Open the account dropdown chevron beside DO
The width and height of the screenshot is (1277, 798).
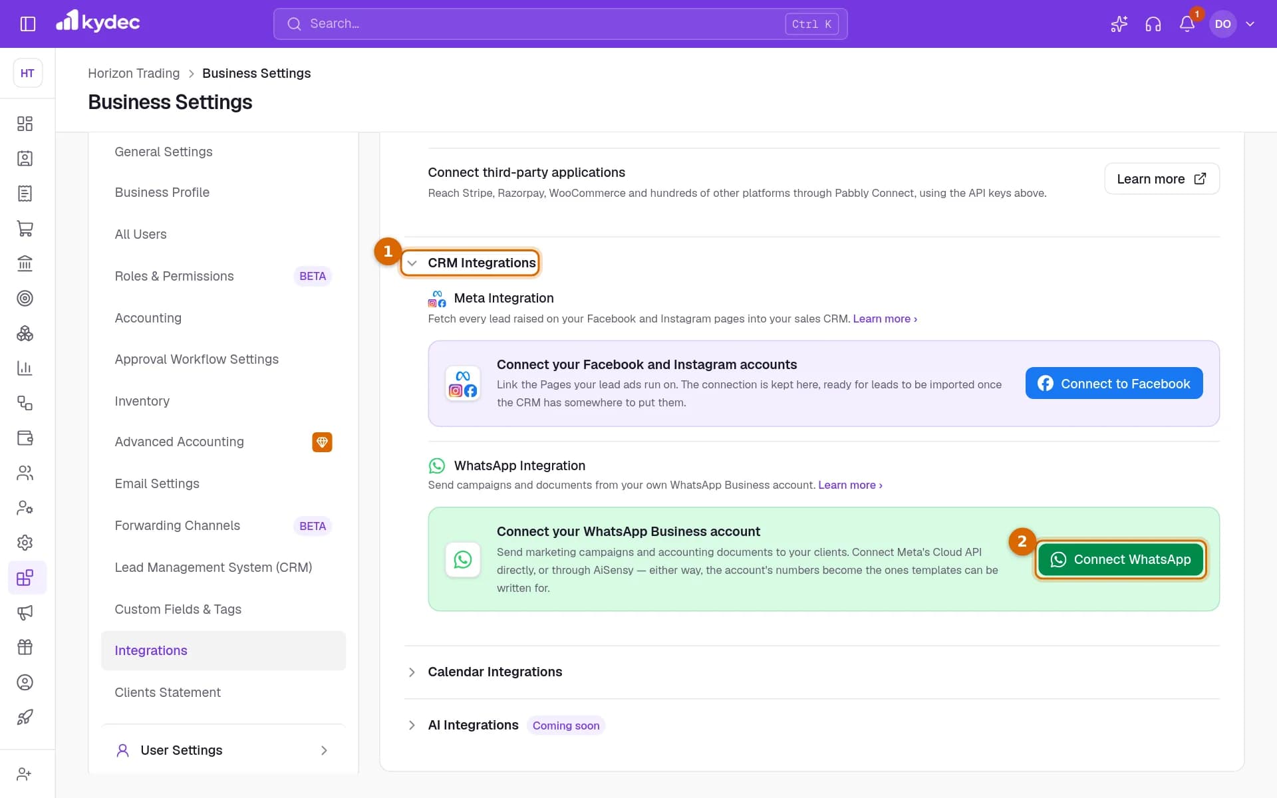tap(1250, 24)
